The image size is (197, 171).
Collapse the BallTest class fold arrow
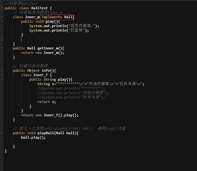coord(2,8)
